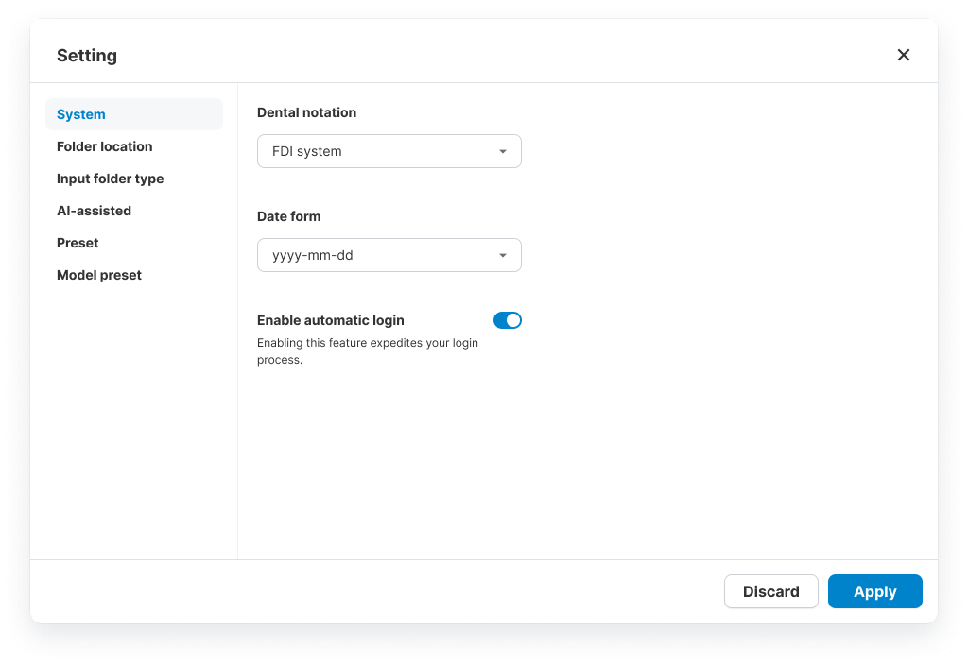Switch to the Folder location section
The width and height of the screenshot is (968, 665).
click(x=104, y=146)
